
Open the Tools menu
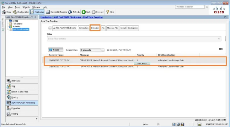(18, 7)
